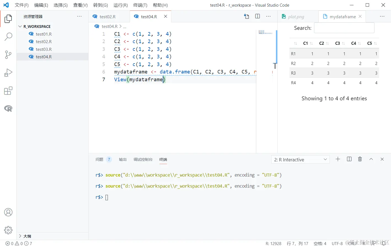Image resolution: width=391 pixels, height=247 pixels.
Task: Open Explorer views and more actions menu
Action: point(79,16)
